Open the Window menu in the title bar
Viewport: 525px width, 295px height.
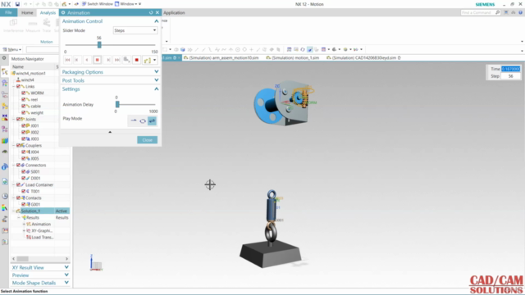coord(127,4)
